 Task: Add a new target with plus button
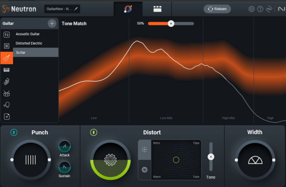52,24
